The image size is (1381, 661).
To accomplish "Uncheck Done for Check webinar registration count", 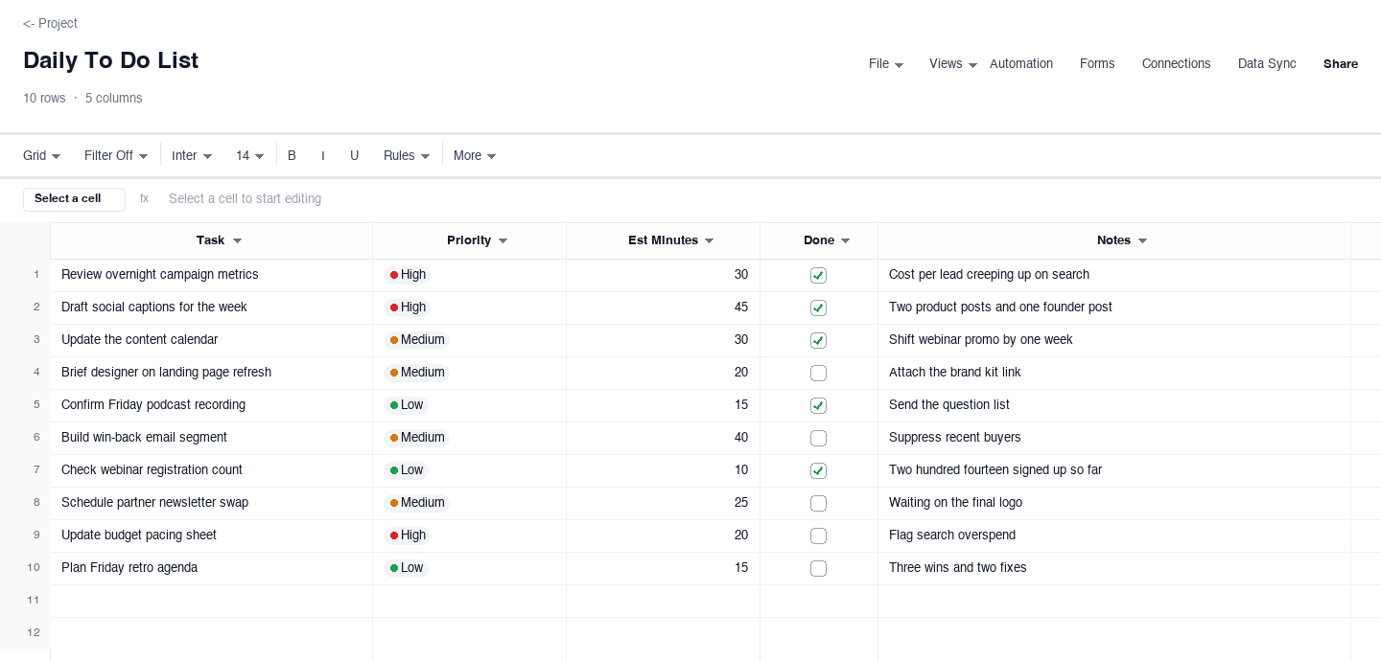I will click(x=818, y=470).
